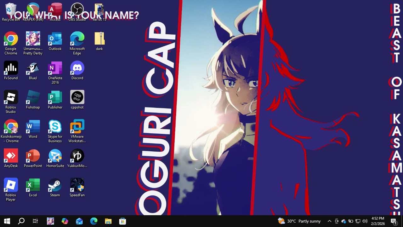The height and width of the screenshot is (227, 403).
Task: Select the 'itel os 15' folder
Action: [99, 12]
